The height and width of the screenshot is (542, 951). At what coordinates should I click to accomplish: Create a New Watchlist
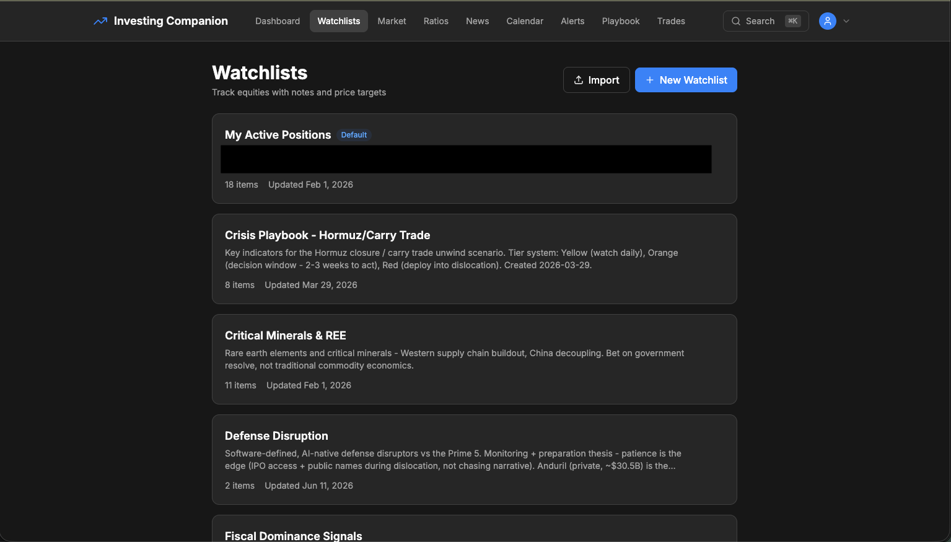tap(686, 80)
